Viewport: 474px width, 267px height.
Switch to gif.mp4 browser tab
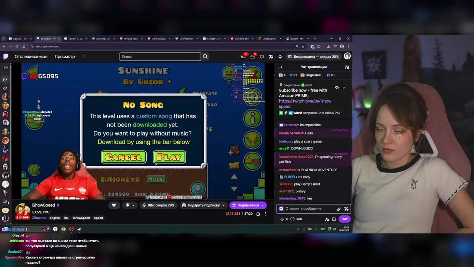click(x=297, y=39)
